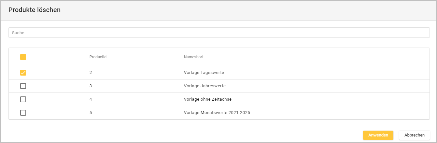The image size is (437, 143).
Task: Click the Productid column header
Action: point(98,57)
